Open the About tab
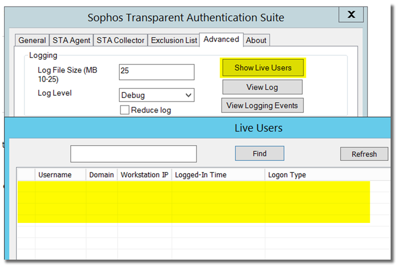This screenshot has height=265, width=396. coord(256,41)
